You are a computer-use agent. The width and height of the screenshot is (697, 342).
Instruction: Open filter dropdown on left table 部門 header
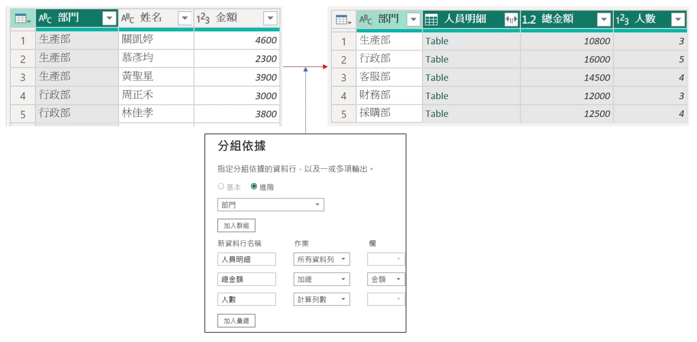(109, 18)
